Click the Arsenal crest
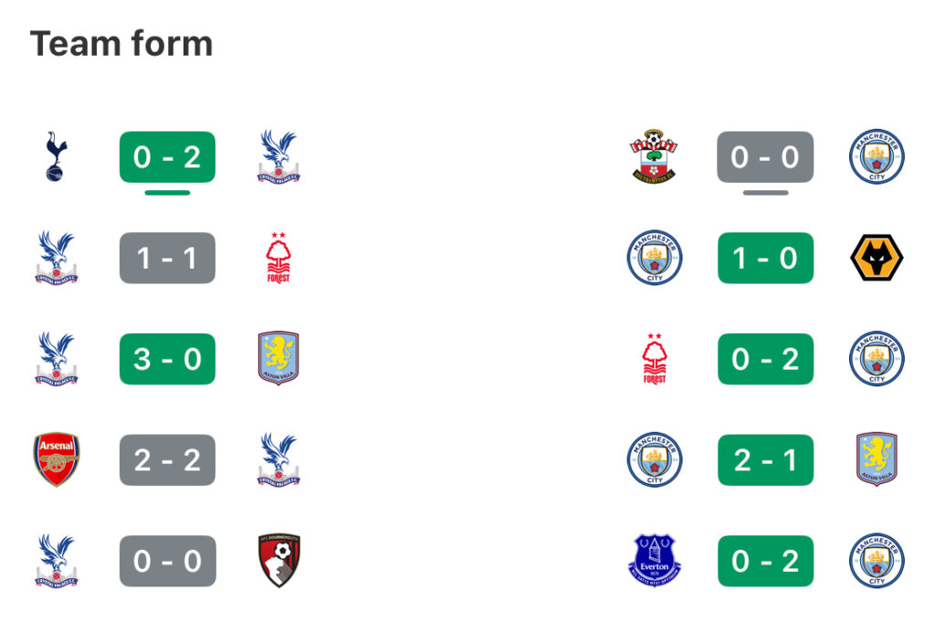 pyautogui.click(x=56, y=459)
